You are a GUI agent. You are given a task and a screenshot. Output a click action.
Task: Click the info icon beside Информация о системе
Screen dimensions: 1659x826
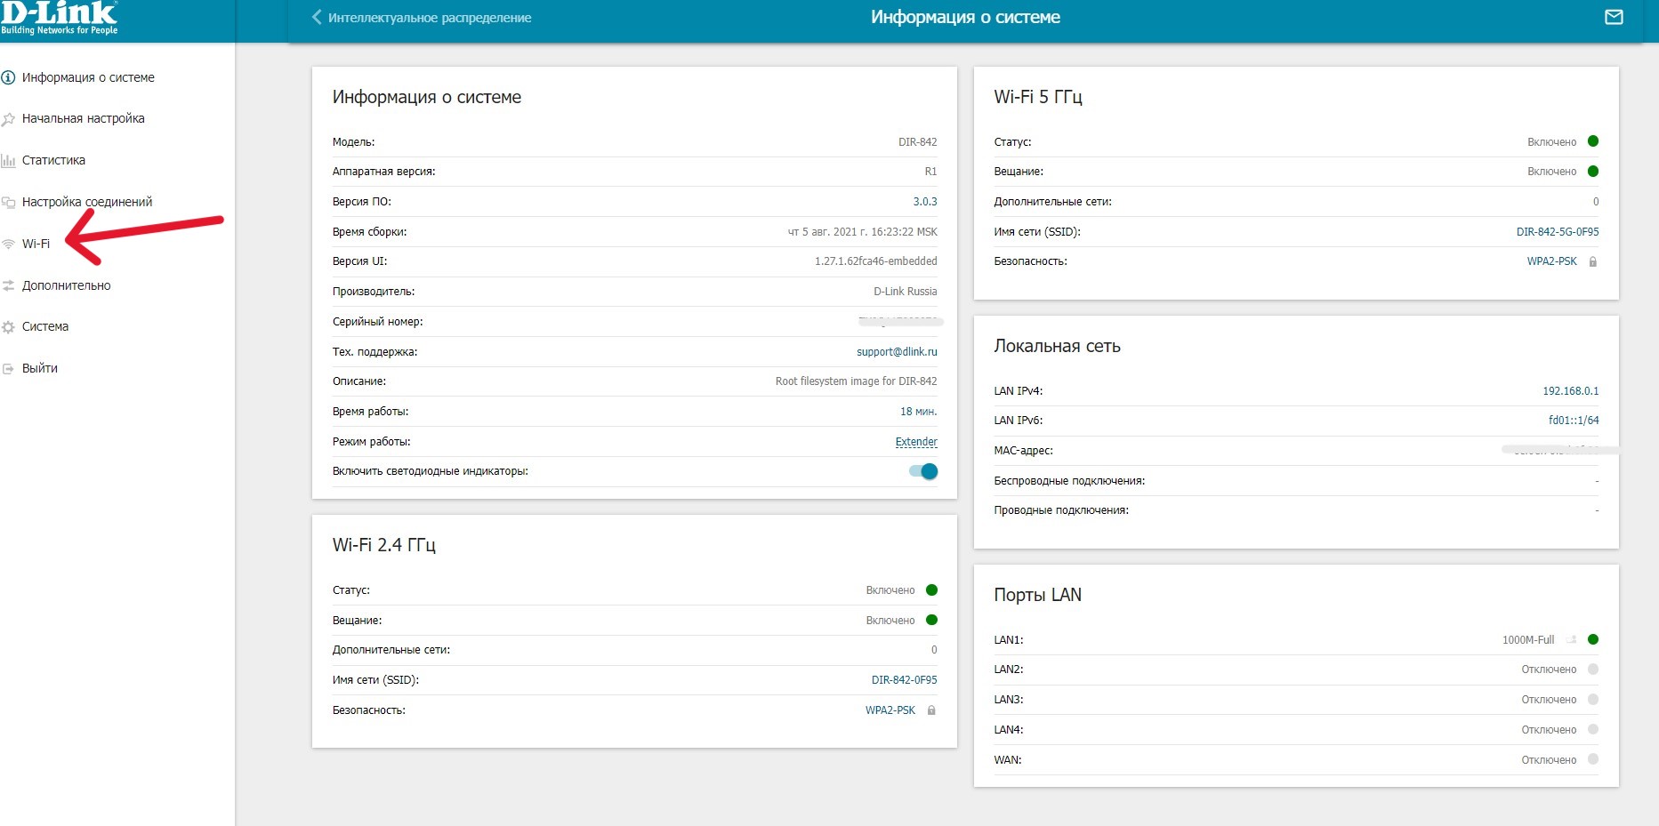click(8, 77)
